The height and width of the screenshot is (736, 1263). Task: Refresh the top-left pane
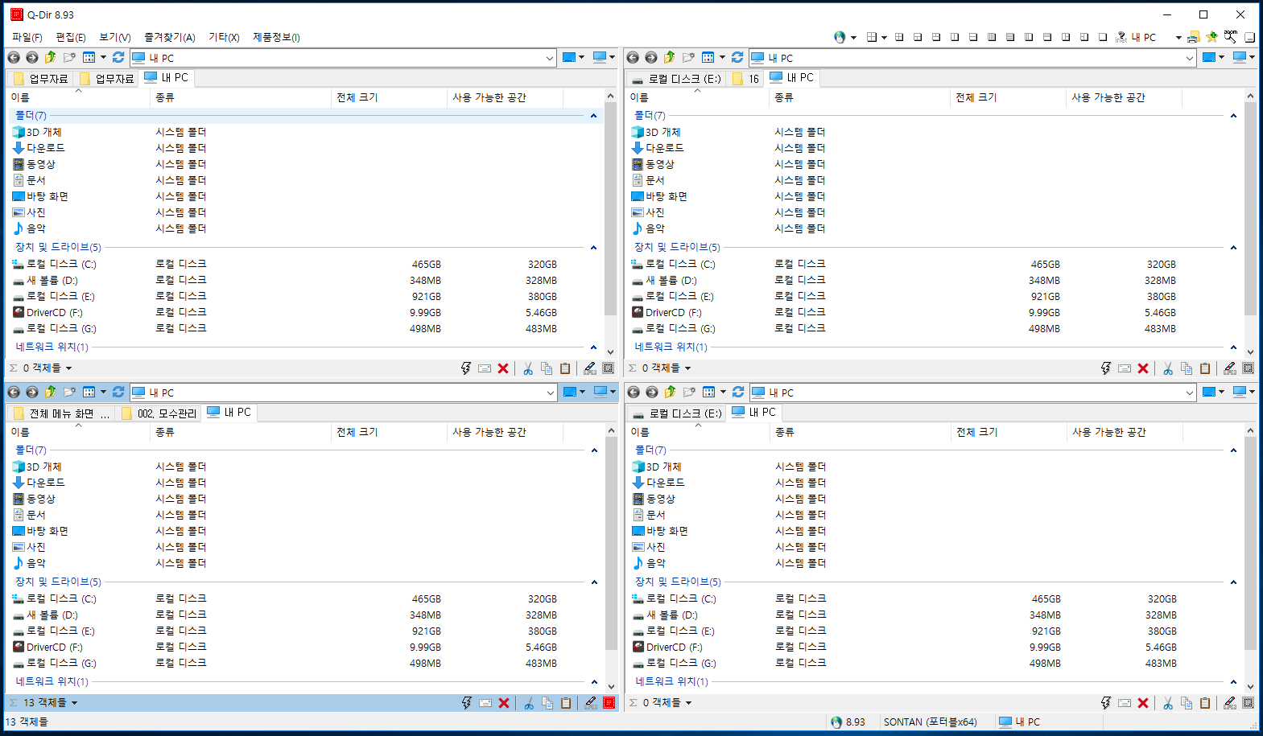point(118,57)
